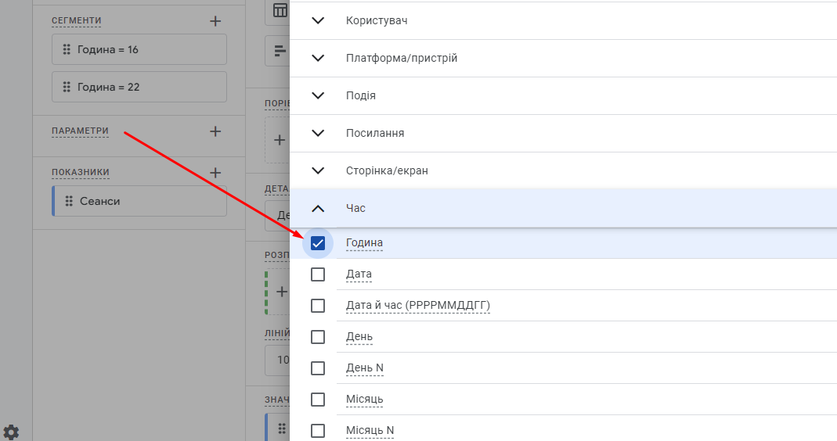This screenshot has width=837, height=441.
Task: Check the Дата checkbox
Action: coord(318,274)
